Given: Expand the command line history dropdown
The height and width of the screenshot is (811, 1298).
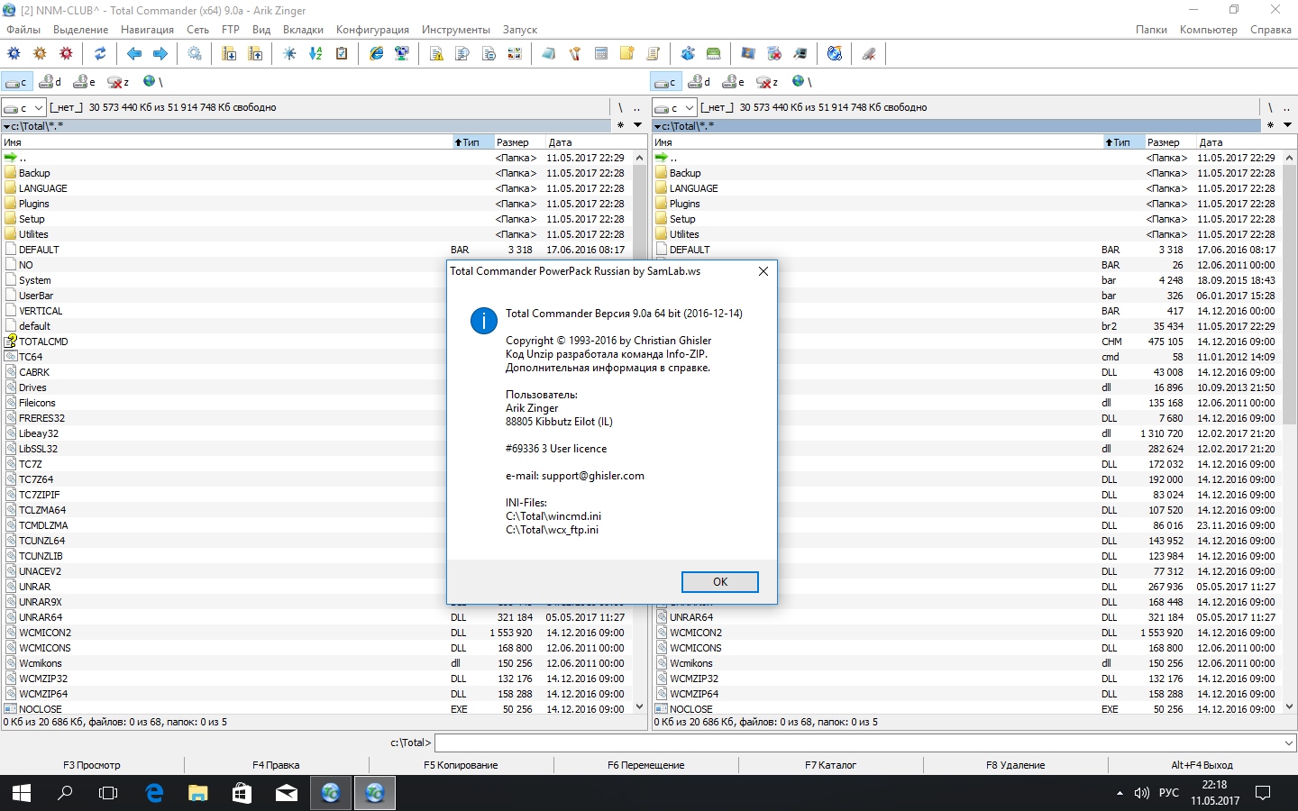Looking at the screenshot, I should (1288, 743).
